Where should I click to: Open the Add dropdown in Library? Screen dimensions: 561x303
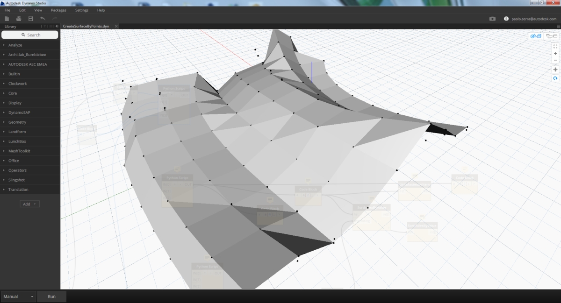pos(30,204)
